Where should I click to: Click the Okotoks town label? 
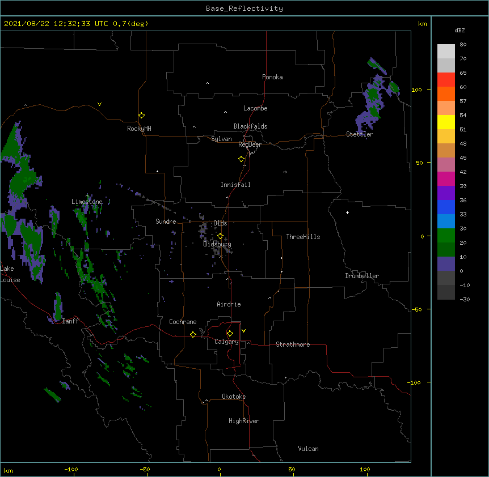(x=234, y=397)
